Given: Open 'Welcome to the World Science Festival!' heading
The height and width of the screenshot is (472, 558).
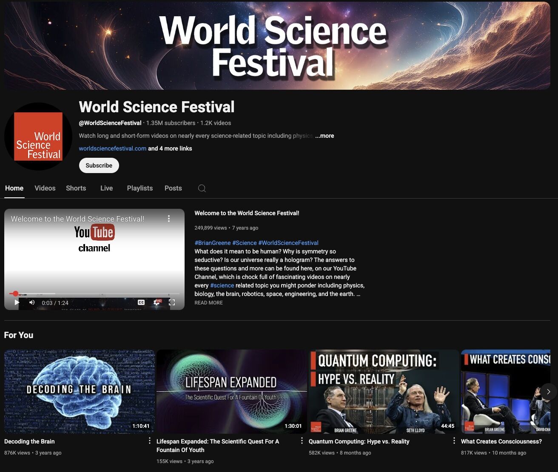Looking at the screenshot, I should [x=247, y=213].
